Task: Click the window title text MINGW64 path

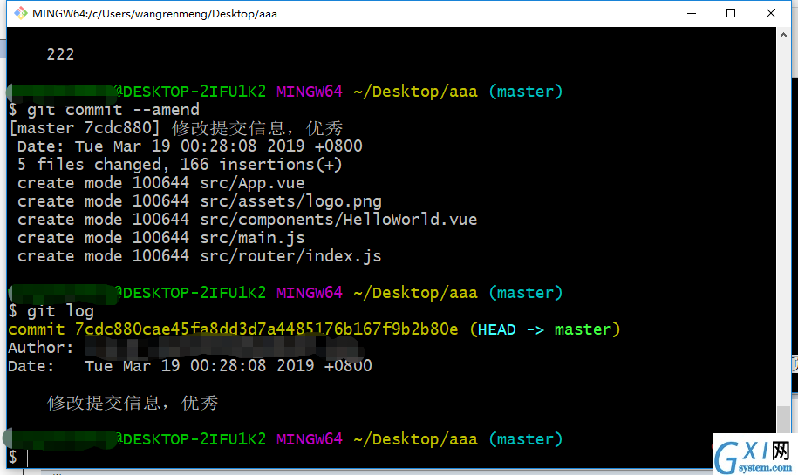Action: 154,14
